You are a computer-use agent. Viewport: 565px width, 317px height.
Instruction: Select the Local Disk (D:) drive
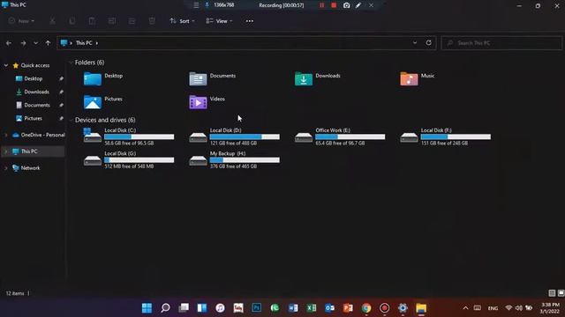point(235,136)
